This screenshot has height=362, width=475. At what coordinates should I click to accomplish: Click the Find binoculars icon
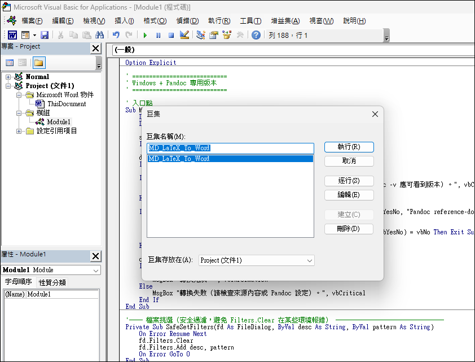click(x=100, y=35)
